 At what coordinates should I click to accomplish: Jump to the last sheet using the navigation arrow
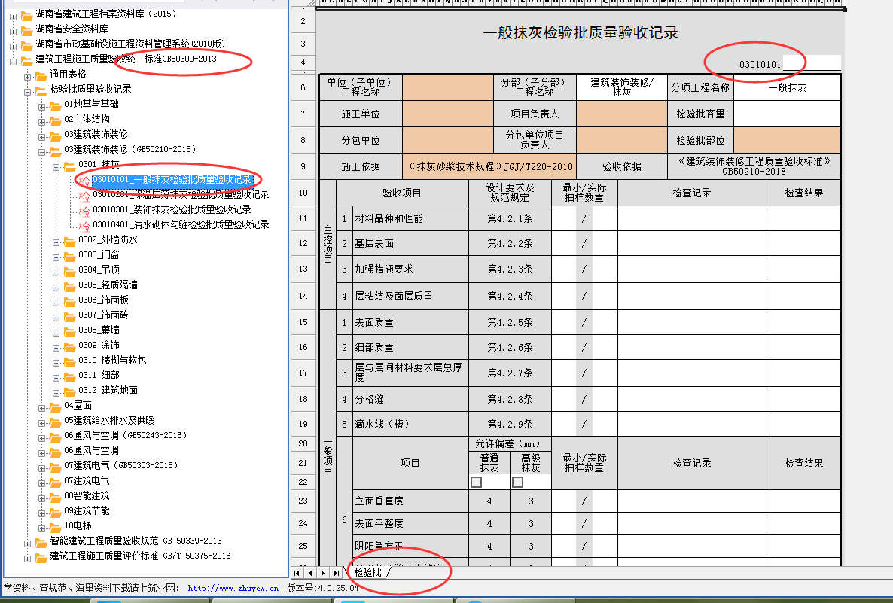pyautogui.click(x=335, y=573)
